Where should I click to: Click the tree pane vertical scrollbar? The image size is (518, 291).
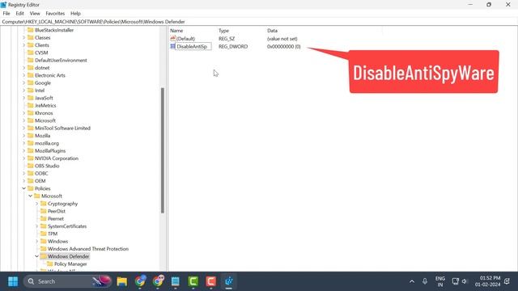[162, 150]
